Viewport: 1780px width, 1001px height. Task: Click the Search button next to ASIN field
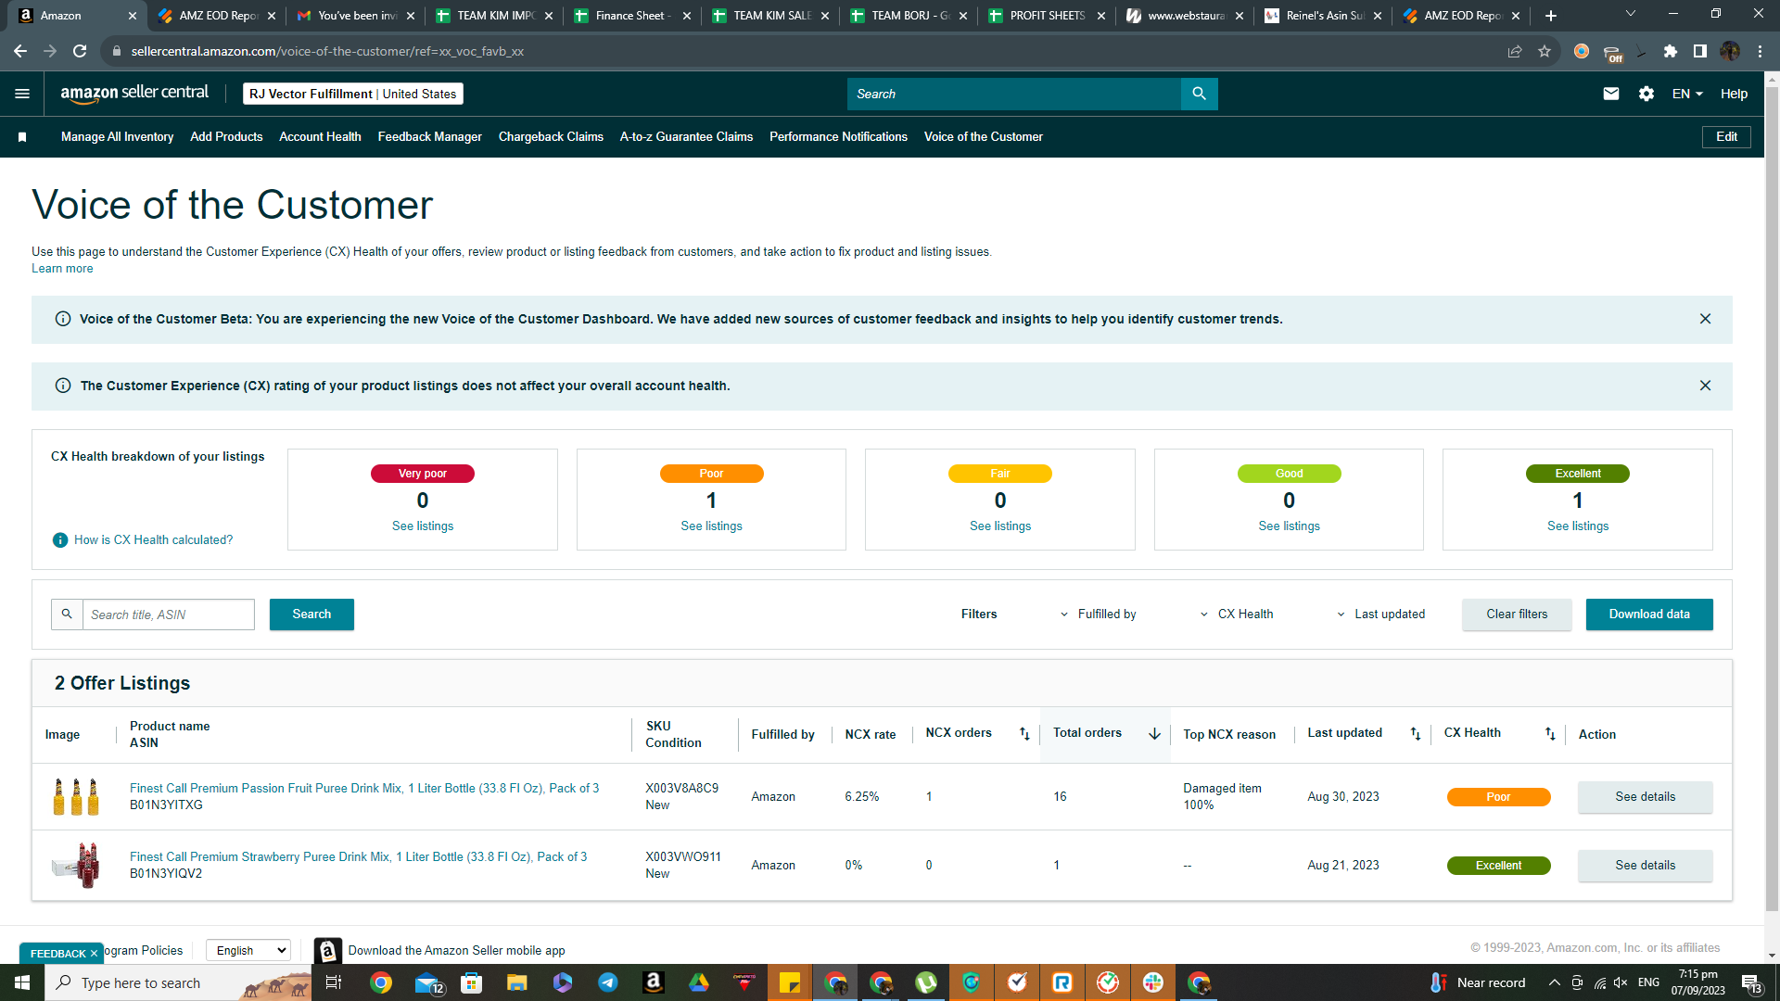pyautogui.click(x=311, y=615)
